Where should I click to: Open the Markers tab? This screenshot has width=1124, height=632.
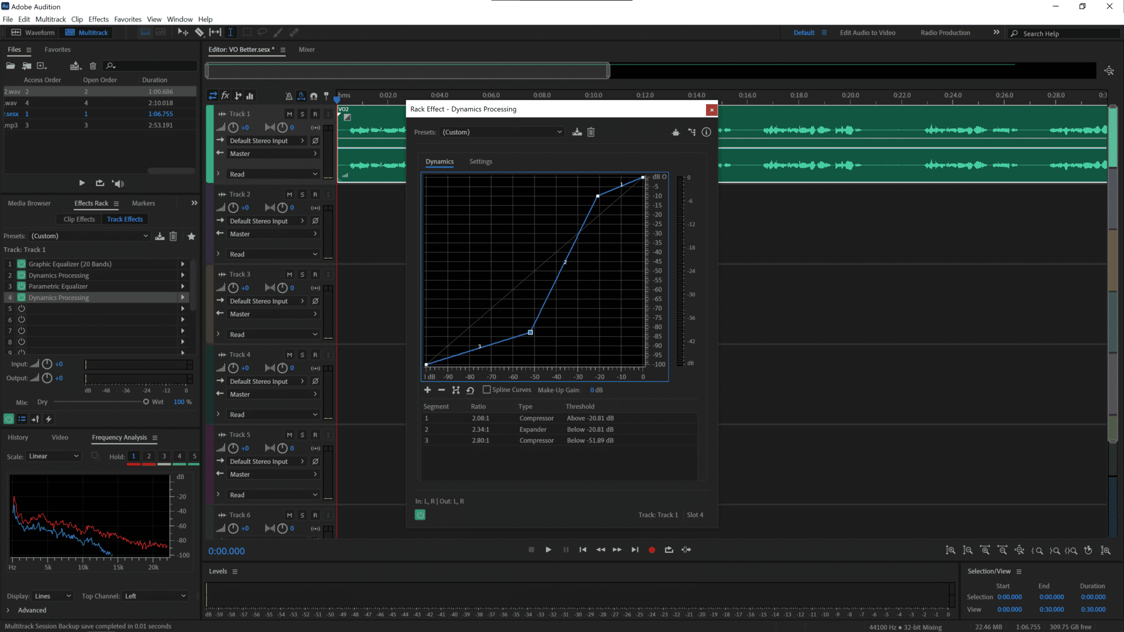(x=143, y=203)
